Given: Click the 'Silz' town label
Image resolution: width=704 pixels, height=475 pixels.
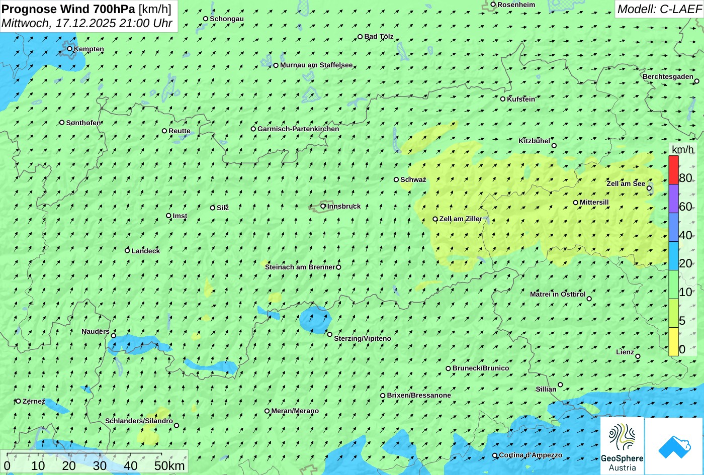Looking at the screenshot, I should tap(223, 208).
